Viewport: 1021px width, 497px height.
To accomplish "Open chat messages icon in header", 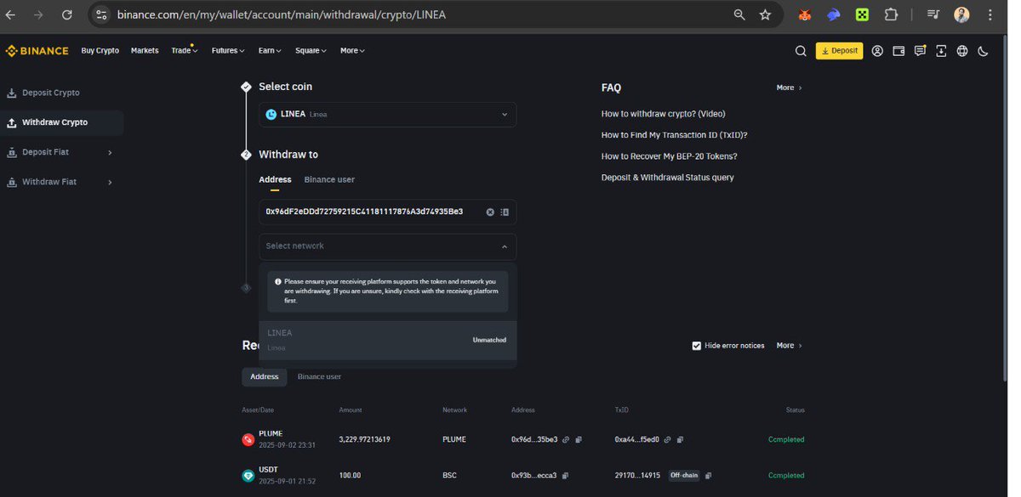I will pos(920,51).
